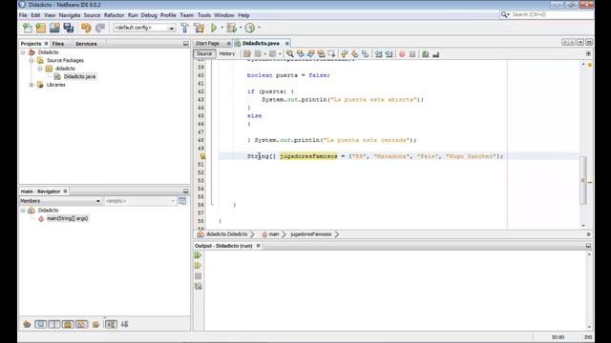Click the editor vertical scrollbar thumb
611x343 pixels.
coord(583,180)
